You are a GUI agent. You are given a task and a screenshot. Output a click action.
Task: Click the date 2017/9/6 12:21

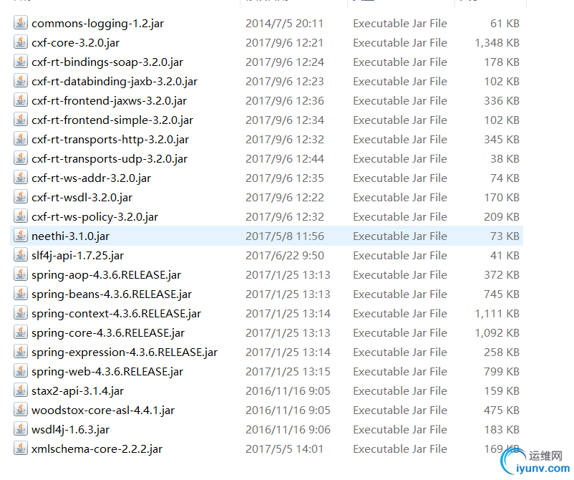(284, 43)
